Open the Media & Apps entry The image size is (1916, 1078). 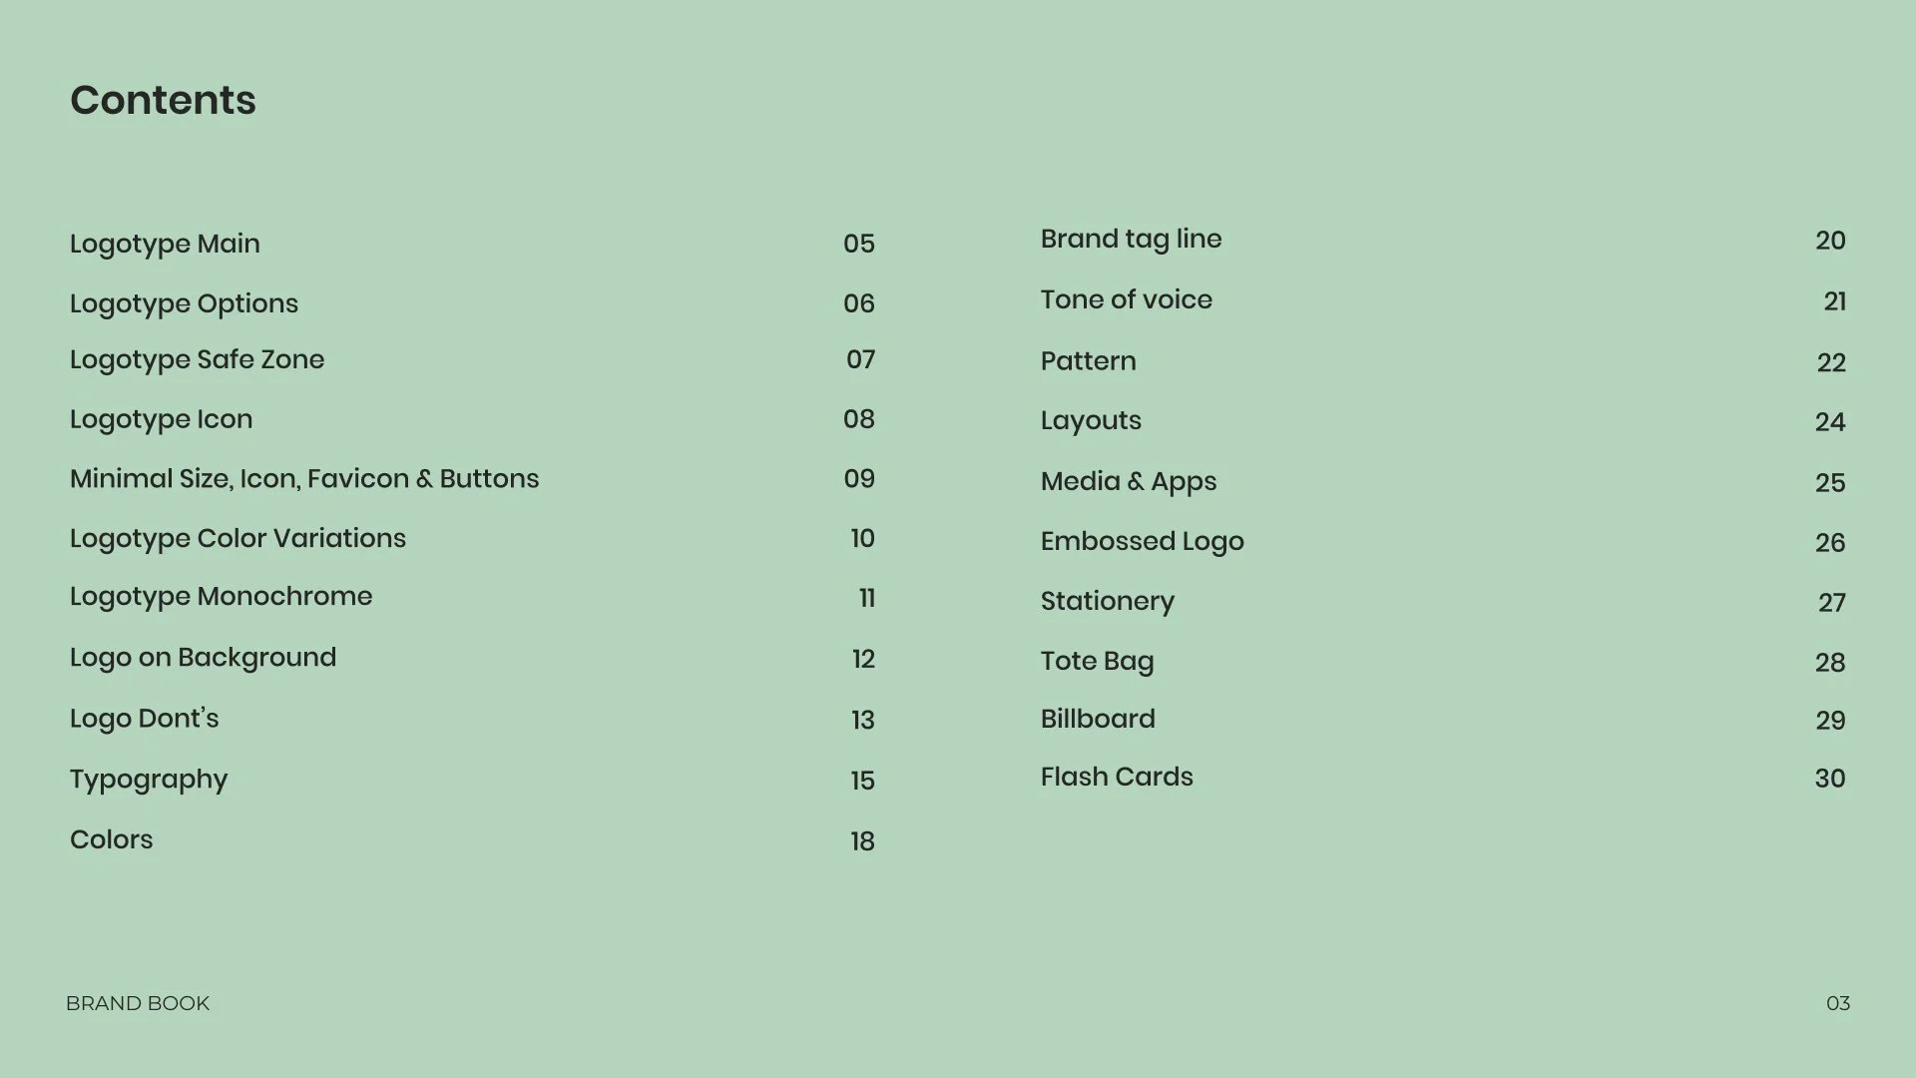[x=1129, y=482]
